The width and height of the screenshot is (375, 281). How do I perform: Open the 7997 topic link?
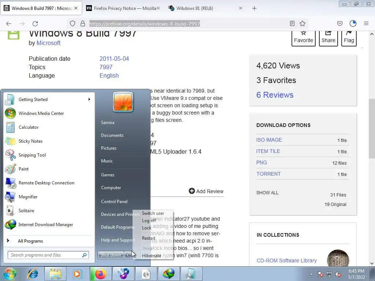(106, 67)
